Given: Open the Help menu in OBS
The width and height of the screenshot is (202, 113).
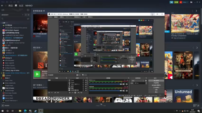Looking at the screenshot, I should (x=90, y=17).
